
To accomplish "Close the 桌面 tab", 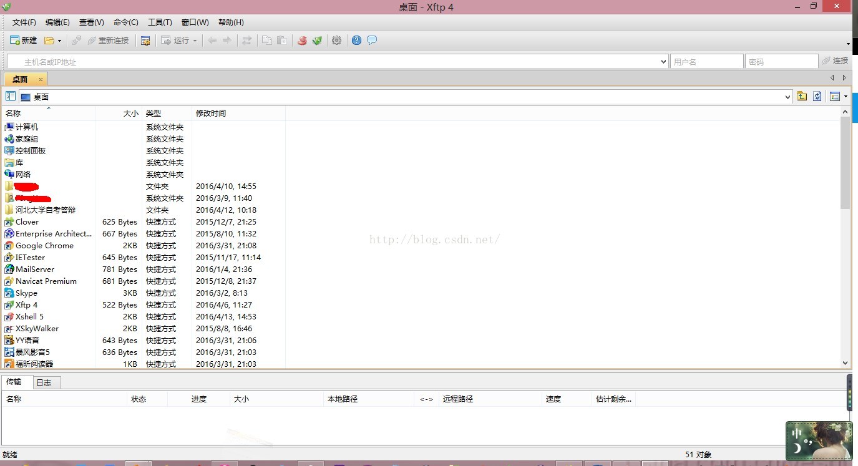I will click(x=41, y=79).
